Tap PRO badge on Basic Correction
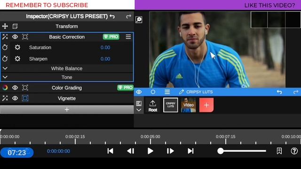Screen dimensions: 301x169 [x=111, y=37]
